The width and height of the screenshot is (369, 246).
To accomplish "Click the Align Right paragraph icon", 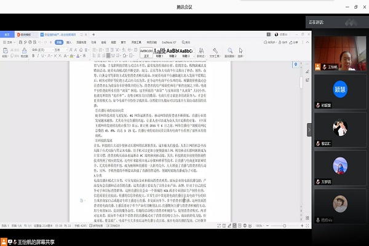I will tap(103, 56).
